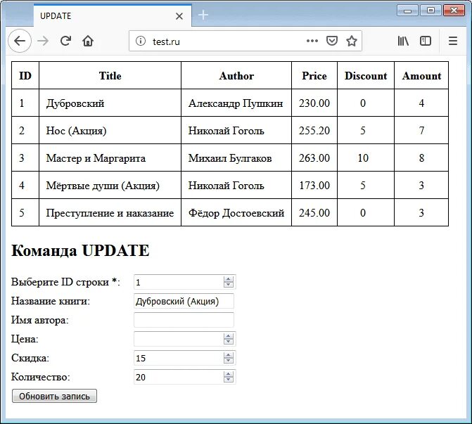The height and width of the screenshot is (424, 472).
Task: Open page actions three-dots menu
Action: 312,41
